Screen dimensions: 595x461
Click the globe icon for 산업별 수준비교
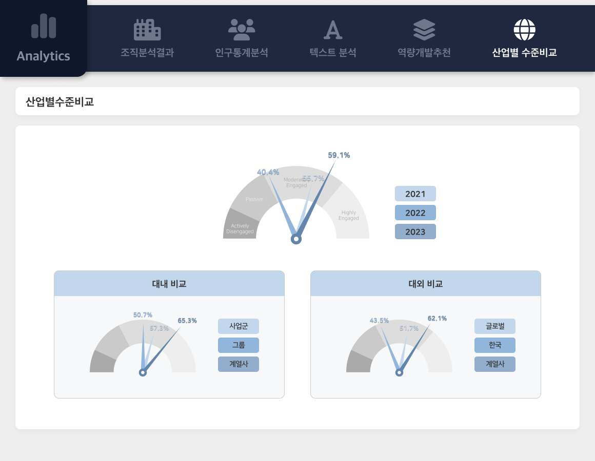(524, 30)
